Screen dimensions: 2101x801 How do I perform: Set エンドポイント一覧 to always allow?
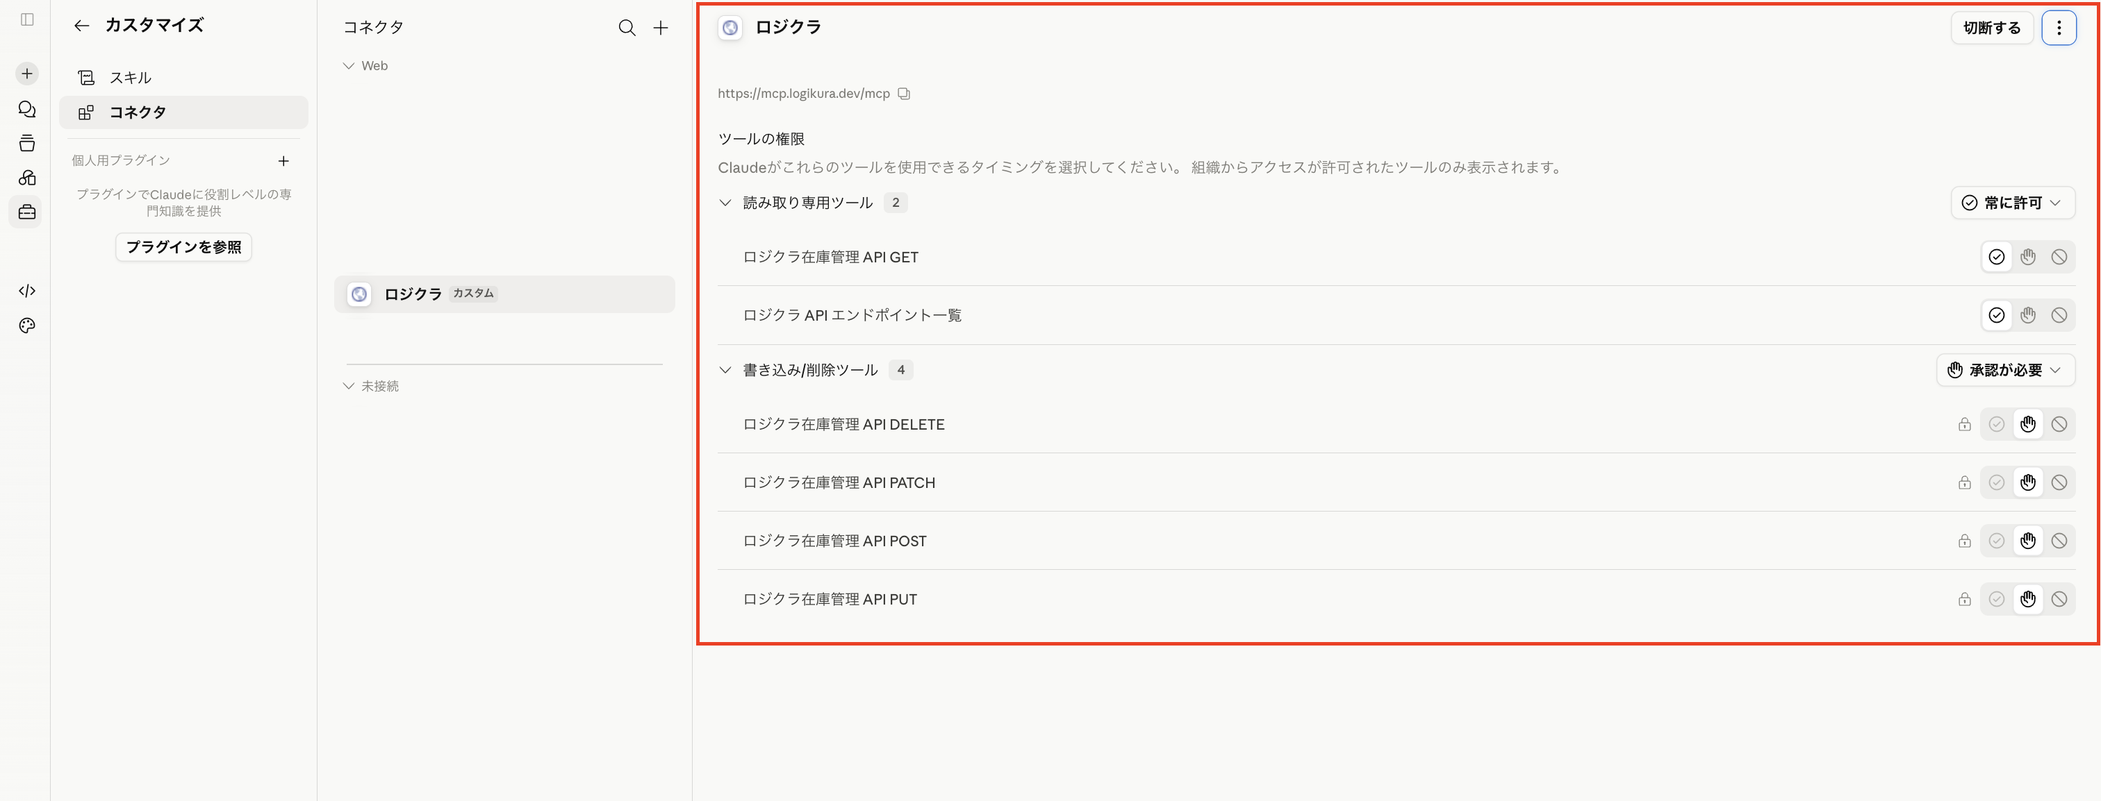coord(1997,315)
